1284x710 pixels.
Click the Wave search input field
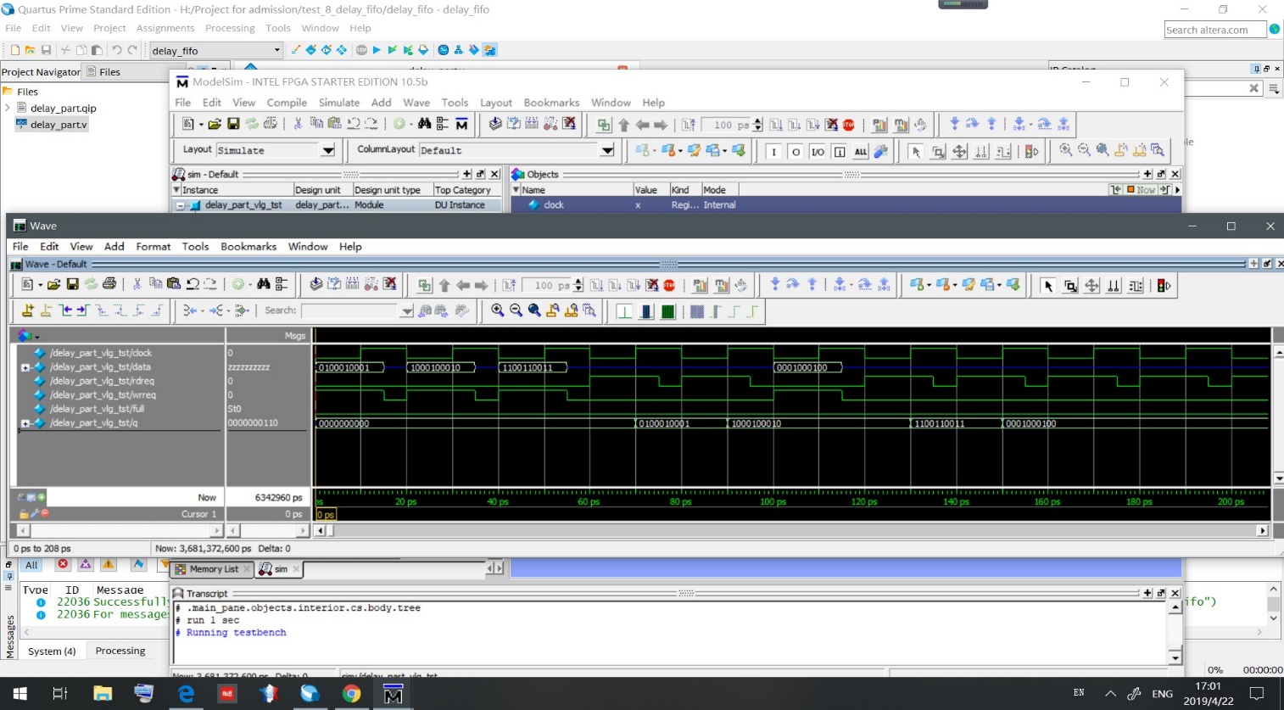[x=350, y=311]
